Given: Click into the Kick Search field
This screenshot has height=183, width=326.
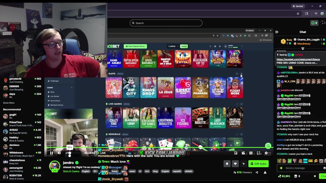Looking at the screenshot, I should point(166,23).
